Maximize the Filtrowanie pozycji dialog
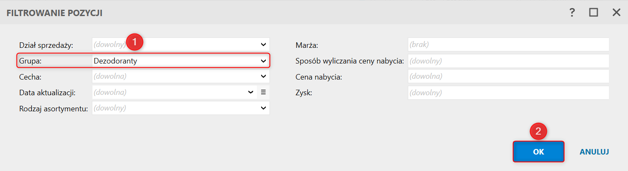This screenshot has height=171, width=628. [x=594, y=13]
